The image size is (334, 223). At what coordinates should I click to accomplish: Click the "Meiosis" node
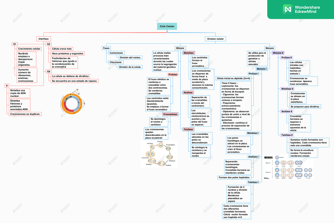(x=270, y=48)
